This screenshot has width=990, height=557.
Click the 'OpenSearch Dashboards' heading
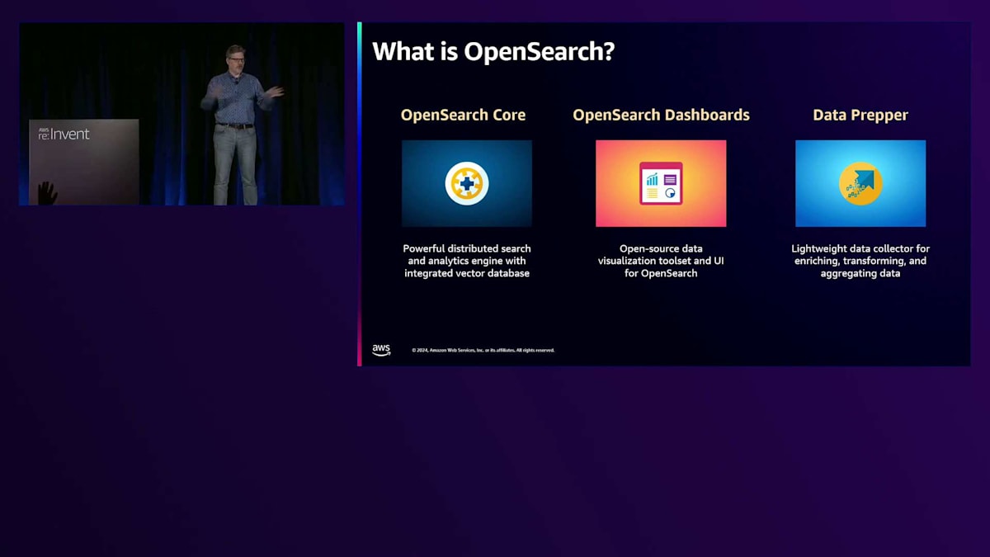coord(661,115)
